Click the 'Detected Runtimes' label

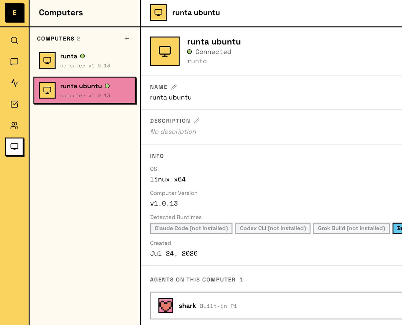coord(176,217)
